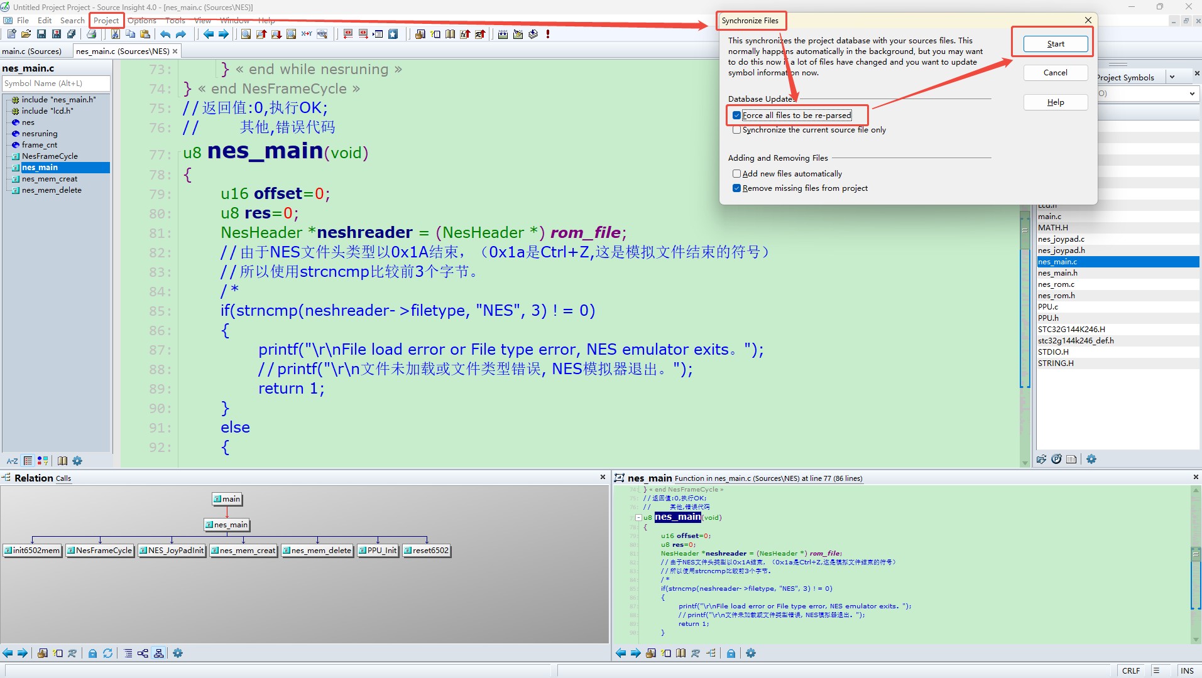Check Synchronize the current source file only

tap(736, 130)
